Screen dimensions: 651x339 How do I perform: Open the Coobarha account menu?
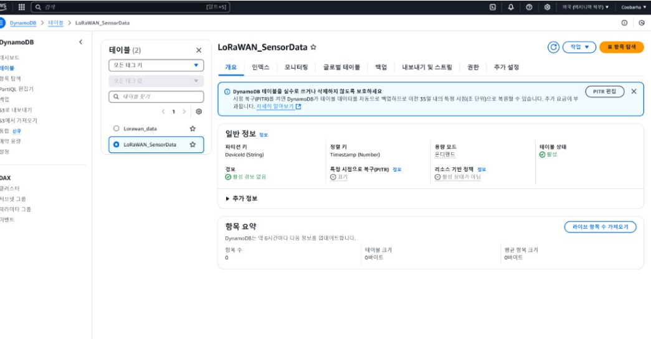[x=634, y=7]
